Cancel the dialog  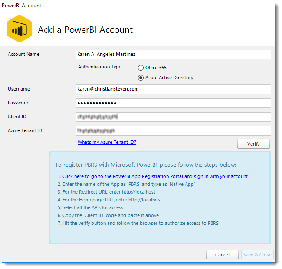pos(222,255)
